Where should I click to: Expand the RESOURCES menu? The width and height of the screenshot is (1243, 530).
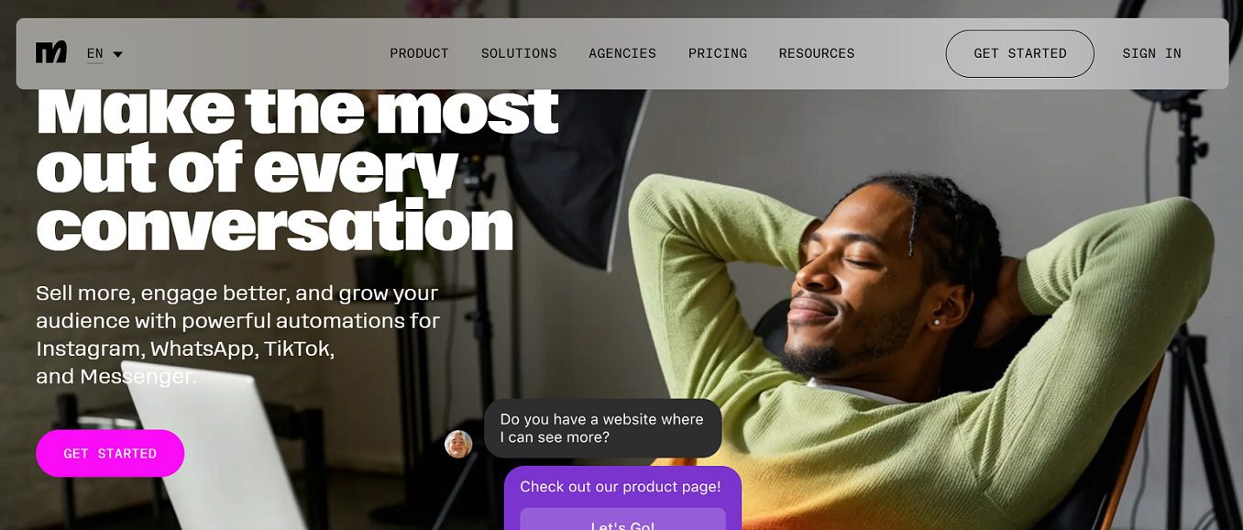click(817, 53)
